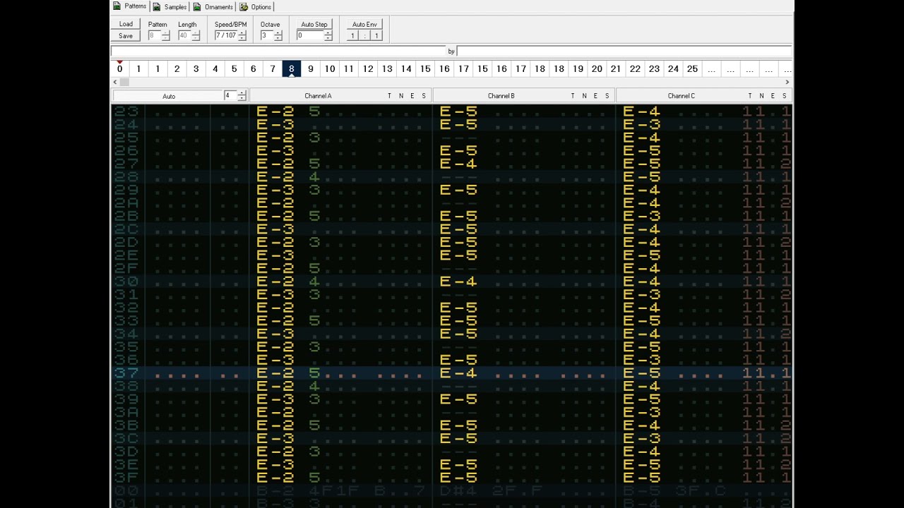
Task: Toggle Channel B noise (N)
Action: (x=585, y=96)
